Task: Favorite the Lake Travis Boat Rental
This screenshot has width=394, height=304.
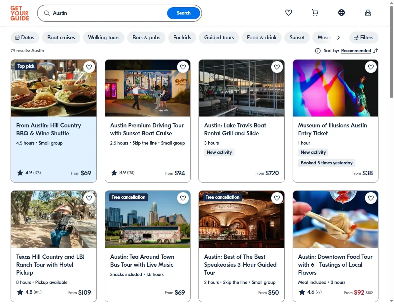Action: point(277,67)
